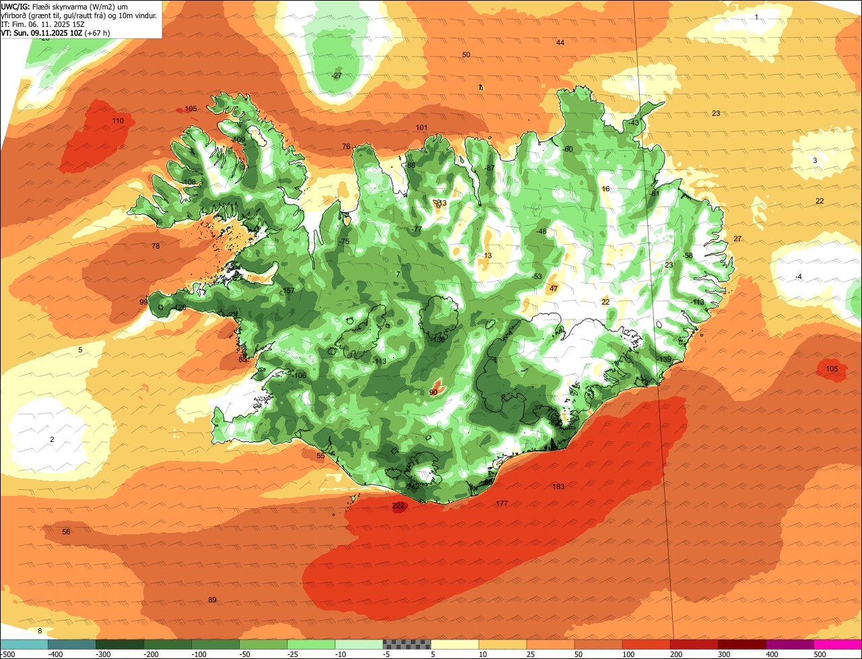Pick the green legend swatch labeled -100
862x659 pixels.
215,644
